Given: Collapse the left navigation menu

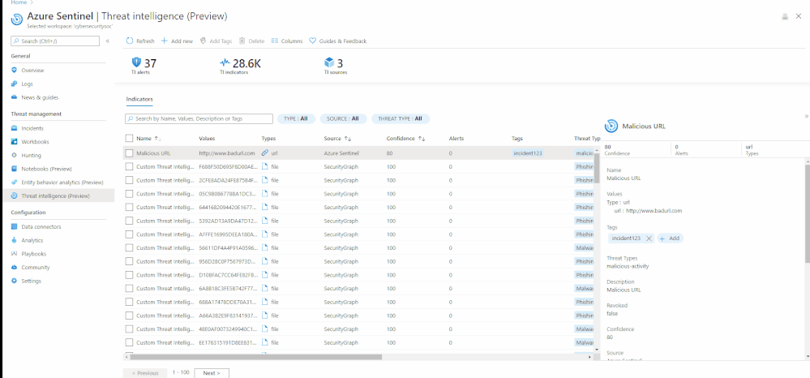Looking at the screenshot, I should [x=108, y=41].
